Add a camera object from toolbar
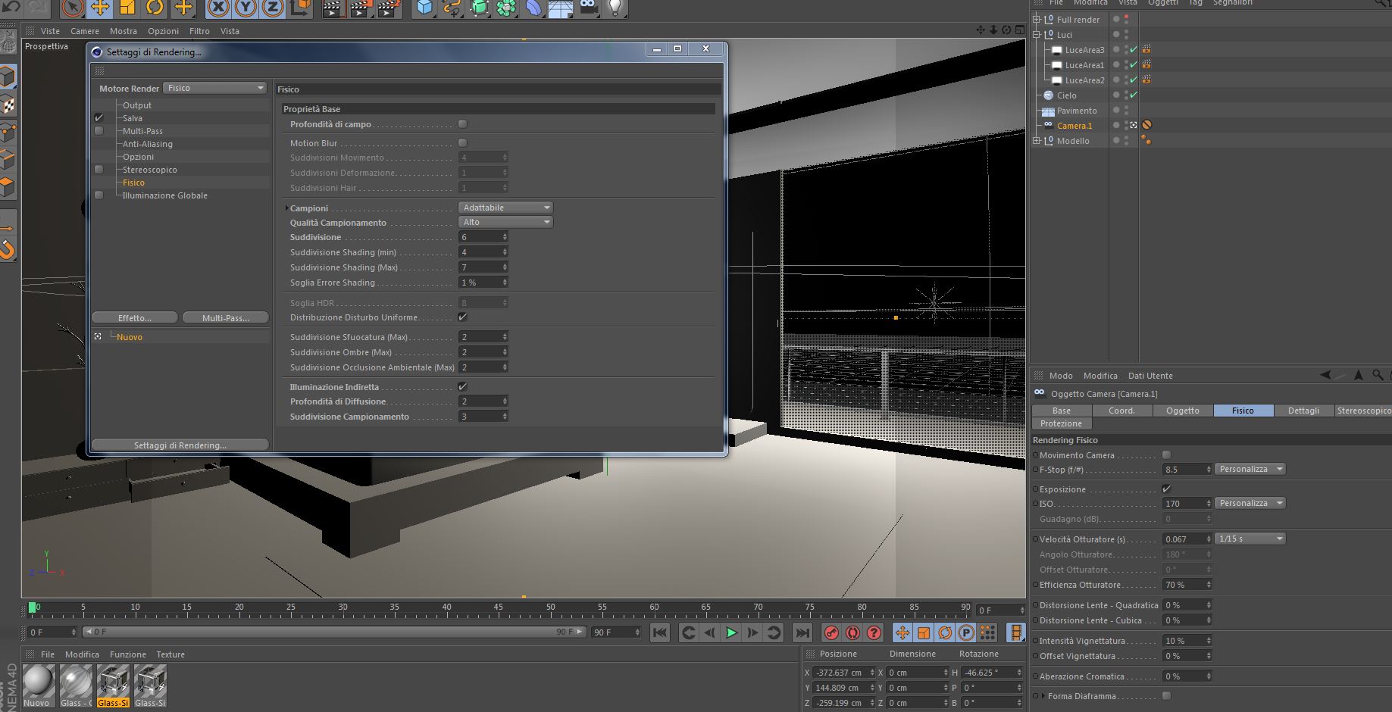 tap(589, 8)
